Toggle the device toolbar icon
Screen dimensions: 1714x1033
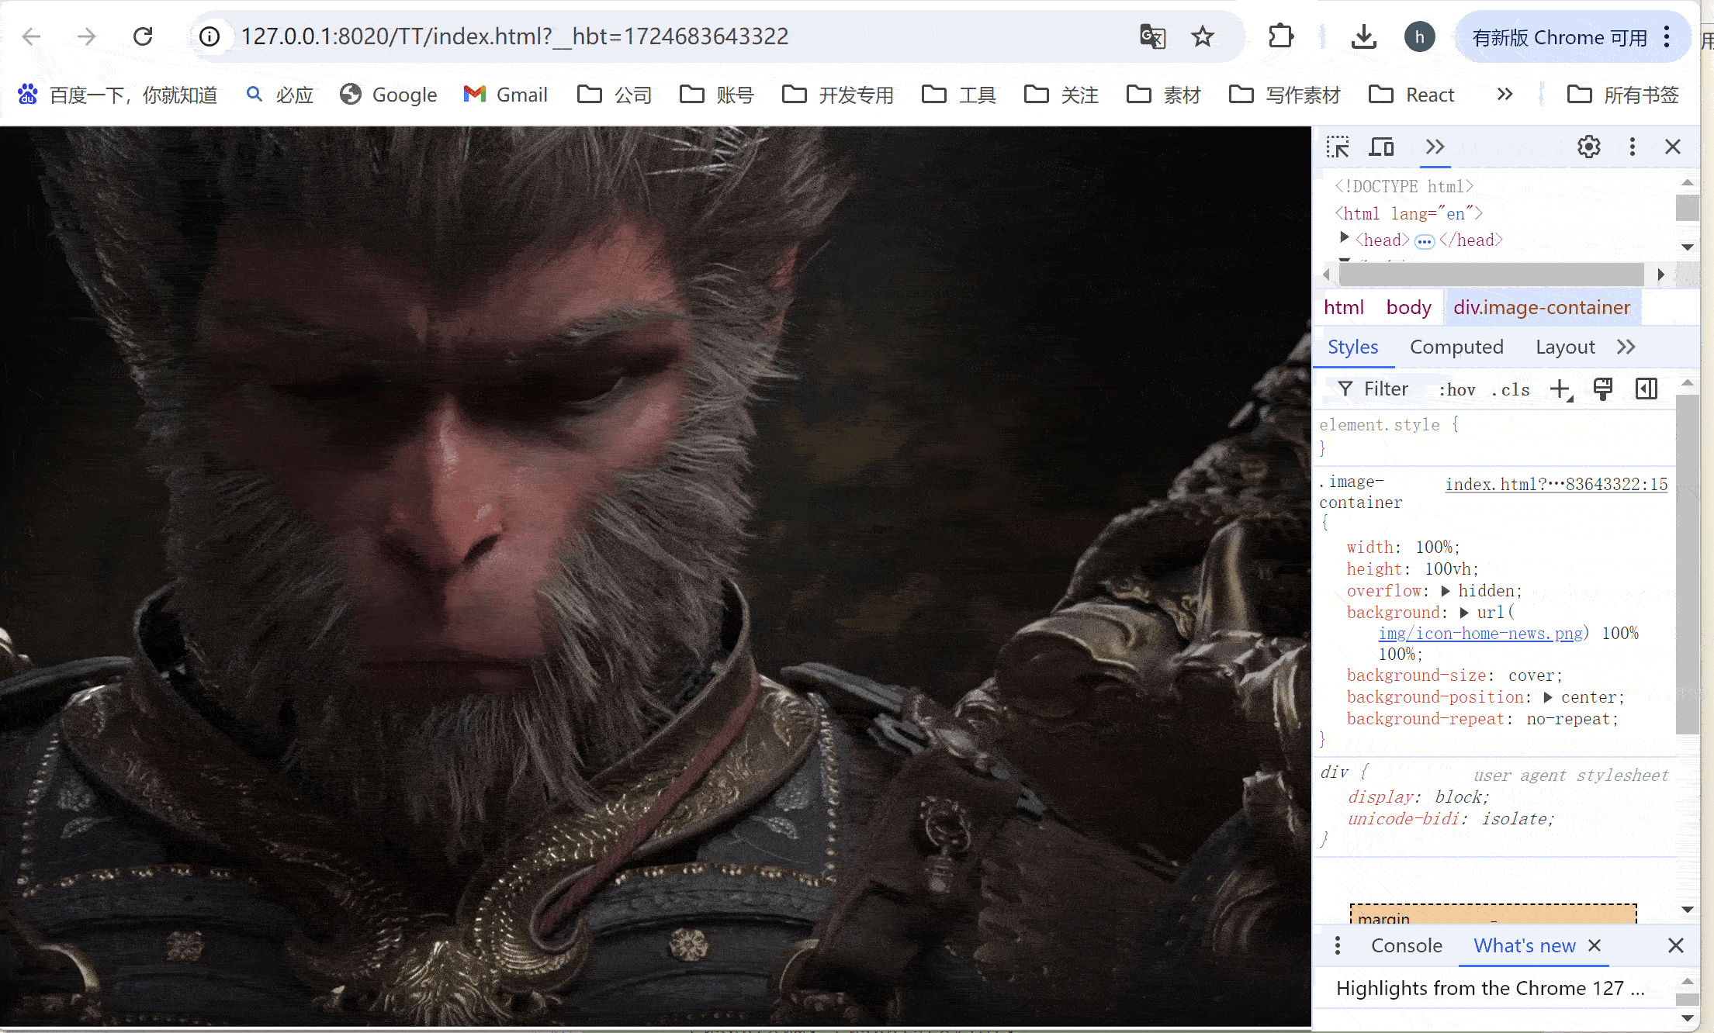(1381, 147)
